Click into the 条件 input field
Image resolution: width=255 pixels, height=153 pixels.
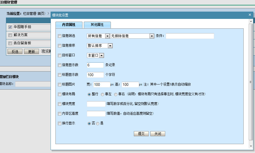(190, 36)
